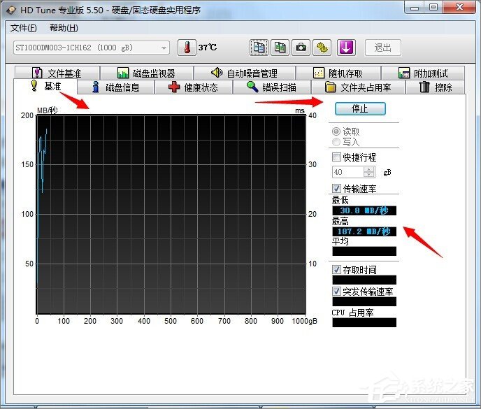The width and height of the screenshot is (481, 409).
Task: Close the HD Tune window
Action: pyautogui.click(x=459, y=8)
